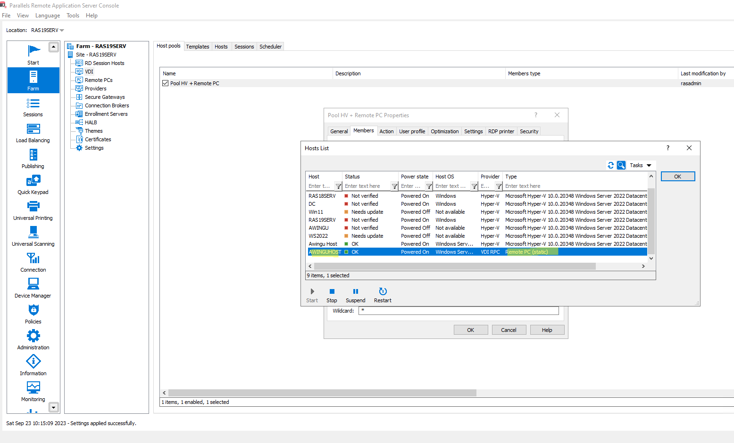Open the Location RAS19SERV dropdown
Image resolution: width=734 pixels, height=443 pixels.
(47, 30)
